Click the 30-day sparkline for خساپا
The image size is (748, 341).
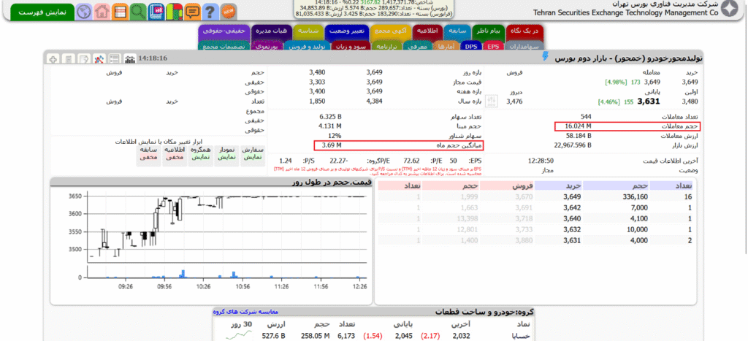239,335
